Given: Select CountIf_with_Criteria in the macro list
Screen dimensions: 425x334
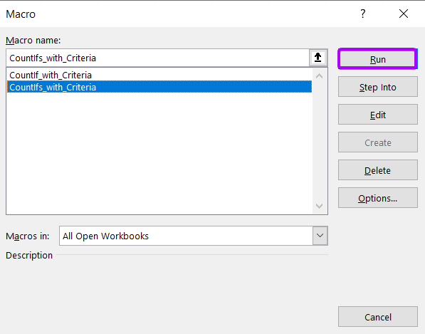Looking at the screenshot, I should 51,75.
